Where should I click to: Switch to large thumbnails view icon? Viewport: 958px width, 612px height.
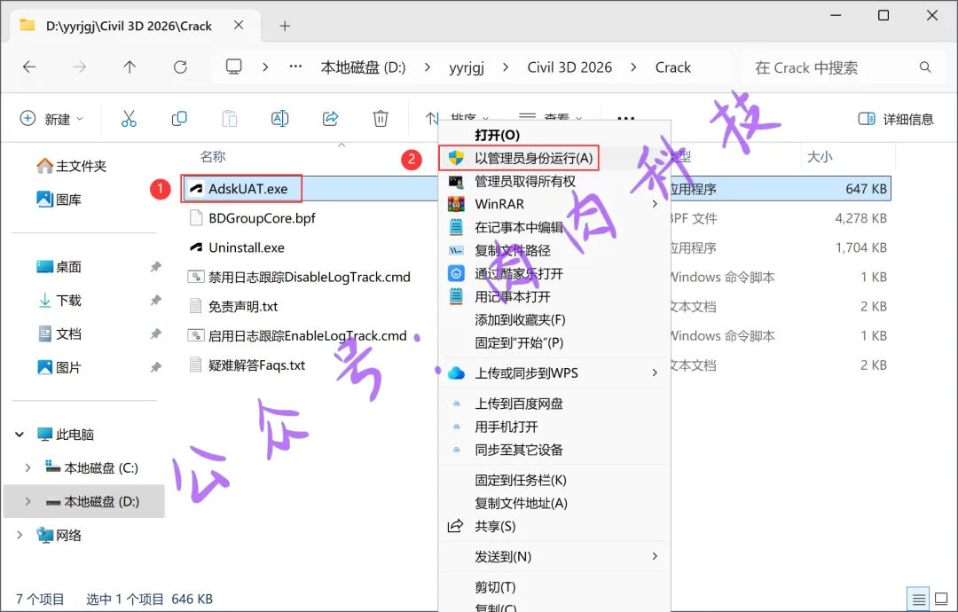pyautogui.click(x=941, y=600)
